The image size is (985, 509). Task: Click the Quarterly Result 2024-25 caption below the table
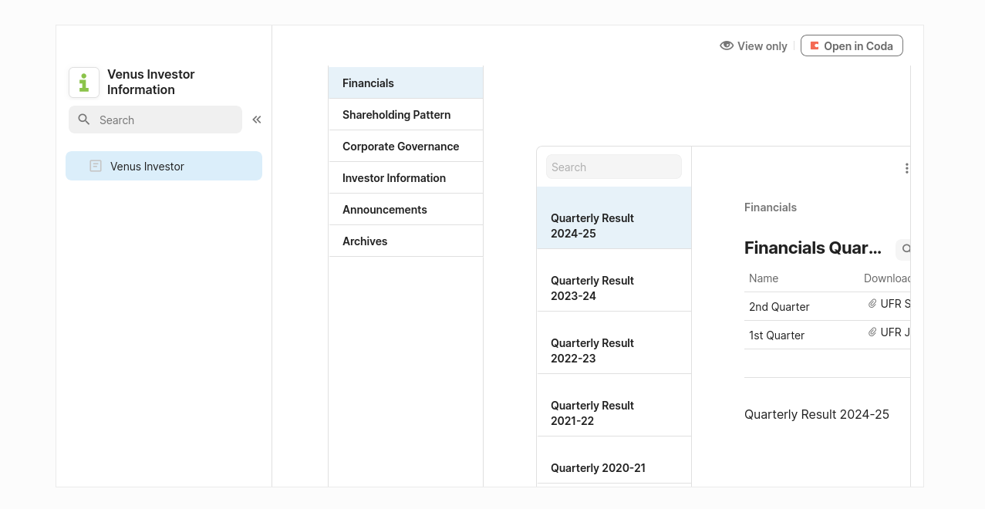click(817, 414)
